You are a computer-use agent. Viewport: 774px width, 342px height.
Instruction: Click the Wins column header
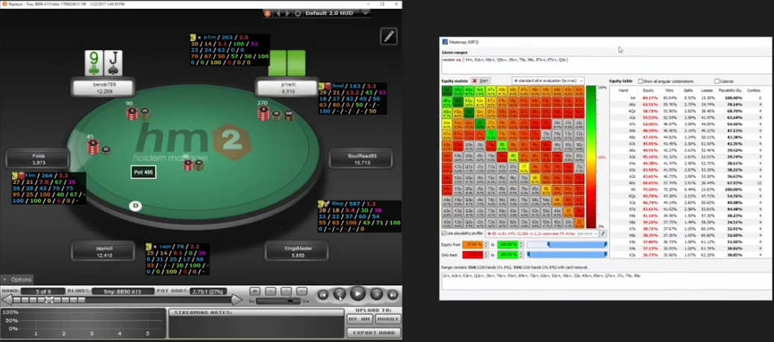pos(669,91)
